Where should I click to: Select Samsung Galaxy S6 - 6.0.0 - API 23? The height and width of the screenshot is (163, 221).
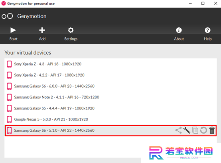[110, 86]
